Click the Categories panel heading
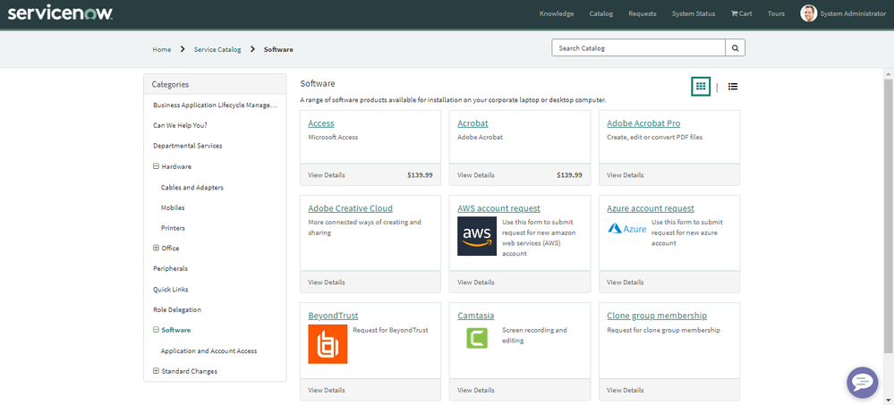This screenshot has width=894, height=405. click(170, 84)
